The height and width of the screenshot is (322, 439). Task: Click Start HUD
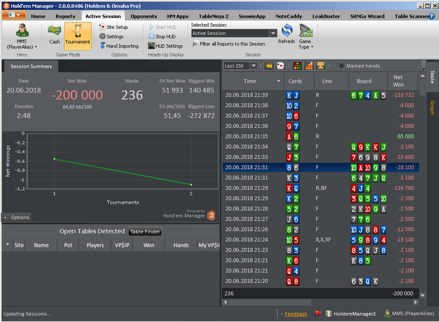(x=162, y=27)
